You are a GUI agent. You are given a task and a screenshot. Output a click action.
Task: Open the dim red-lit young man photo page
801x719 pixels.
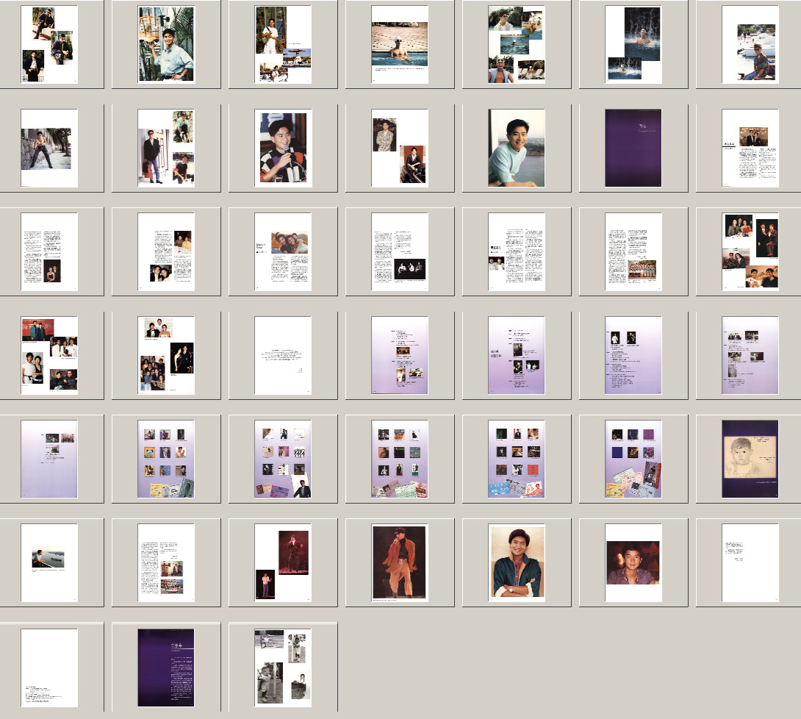(x=633, y=562)
